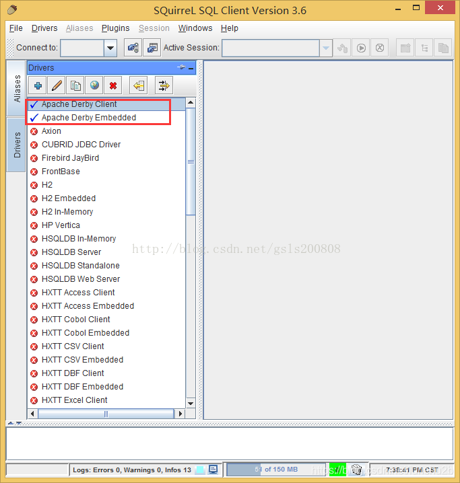Open the Windows menu
The width and height of the screenshot is (460, 483).
click(x=195, y=28)
